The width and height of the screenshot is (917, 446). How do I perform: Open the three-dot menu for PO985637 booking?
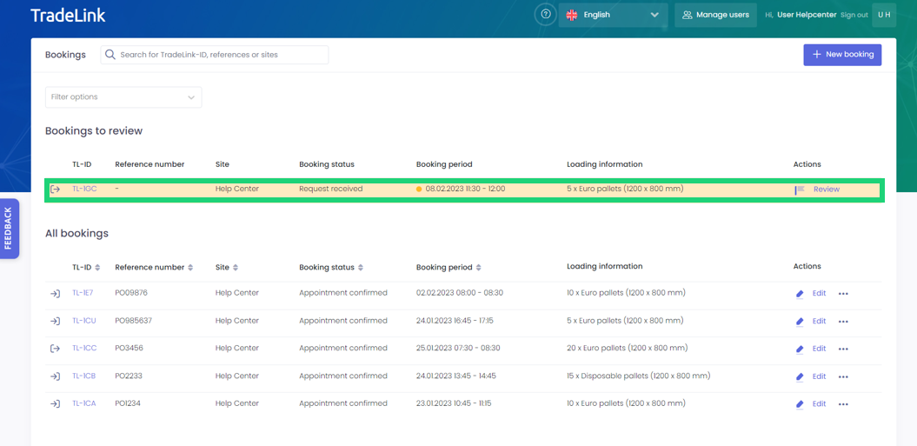843,322
